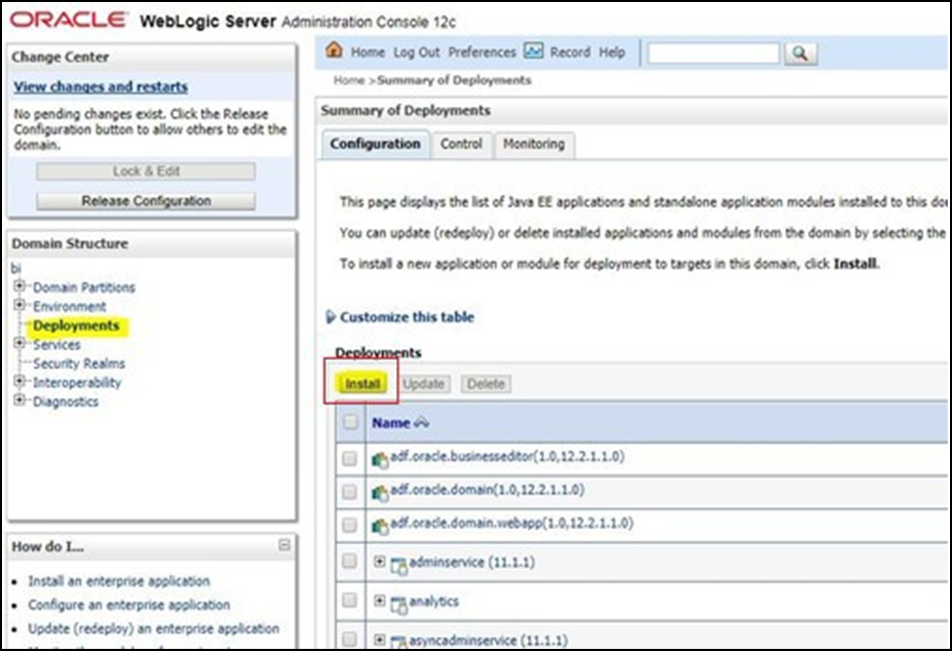The height and width of the screenshot is (652, 952).
Task: Click the Interoperability link
Action: [77, 383]
